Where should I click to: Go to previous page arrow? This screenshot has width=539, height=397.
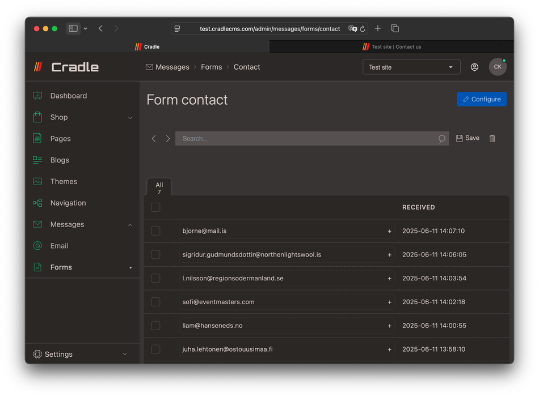(154, 139)
